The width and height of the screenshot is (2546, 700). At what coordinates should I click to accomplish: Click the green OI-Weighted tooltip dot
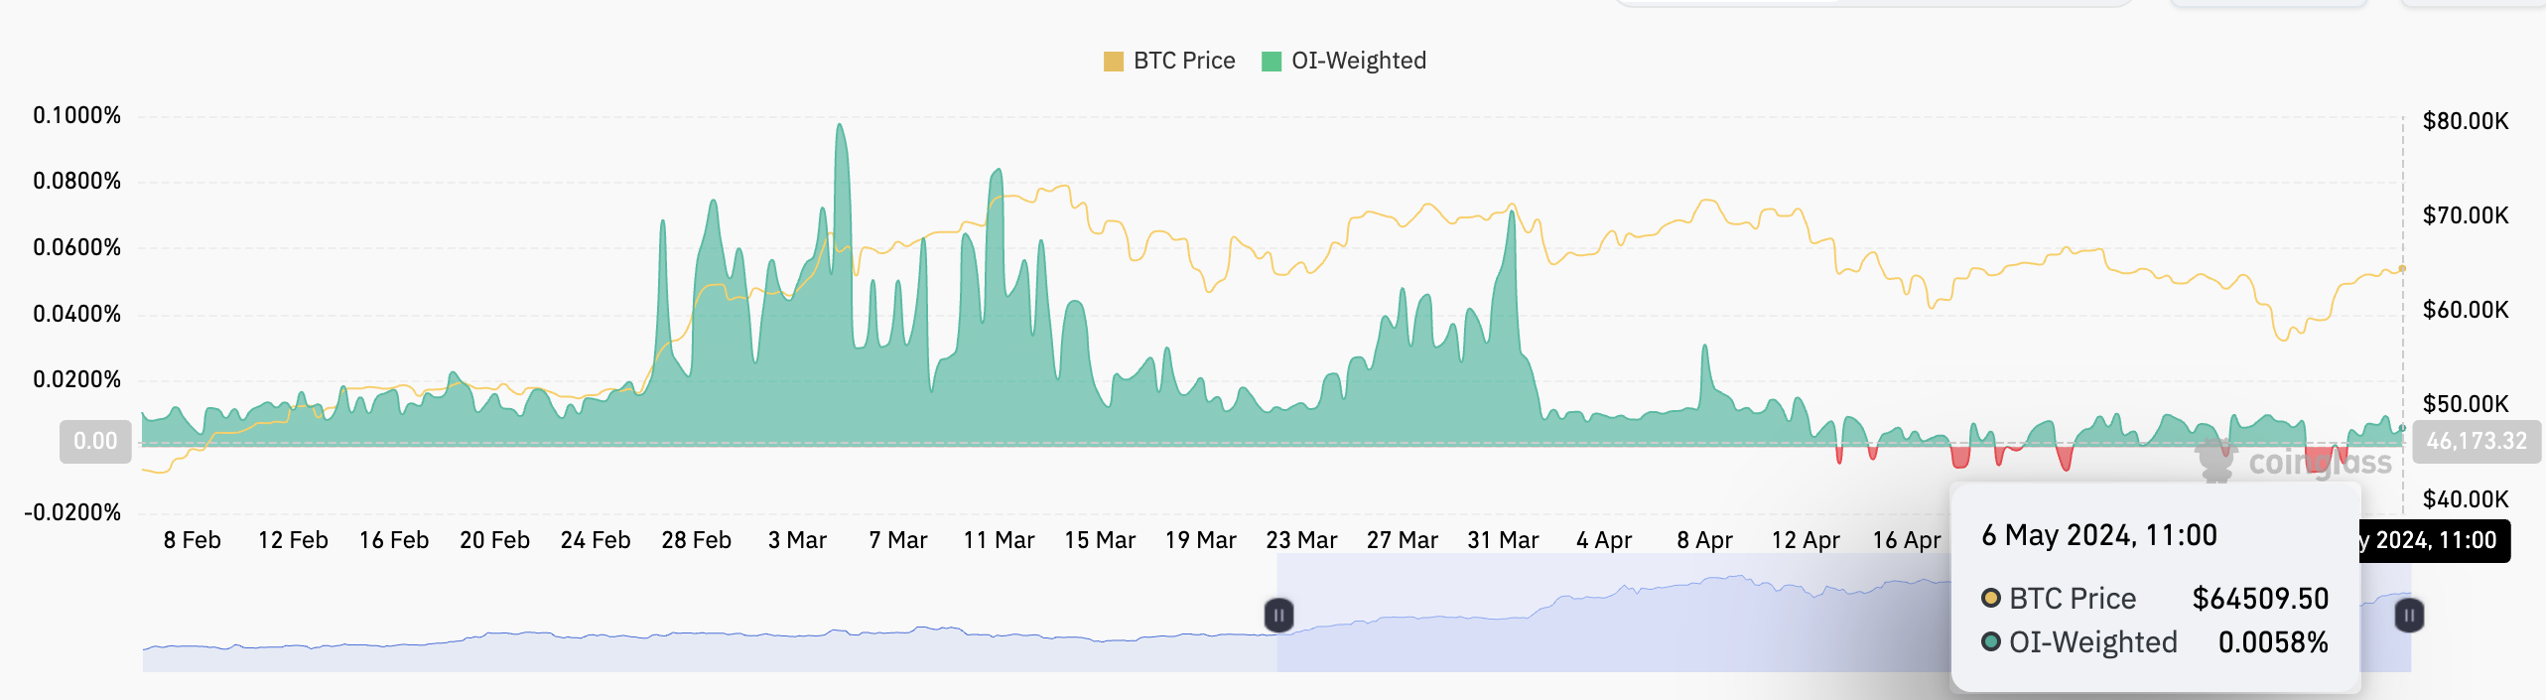(x=1990, y=641)
